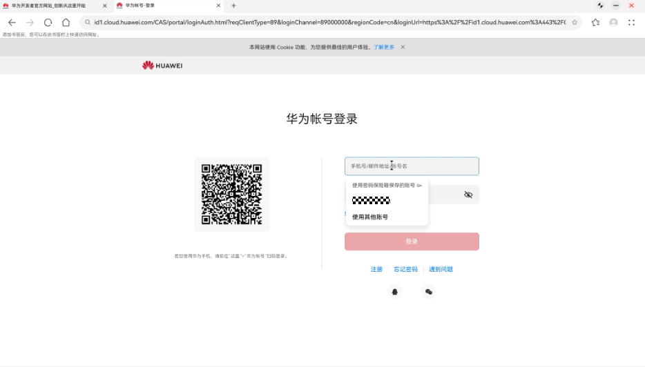645x367 pixels.
Task: Click the browser forward arrow
Action: coord(30,23)
